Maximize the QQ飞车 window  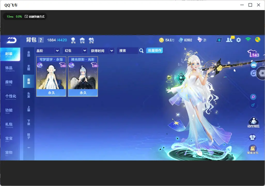point(250,5)
